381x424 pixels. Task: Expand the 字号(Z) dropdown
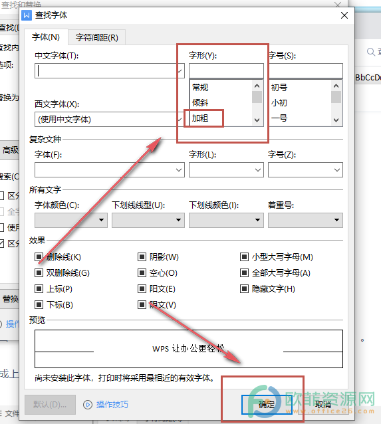337,170
